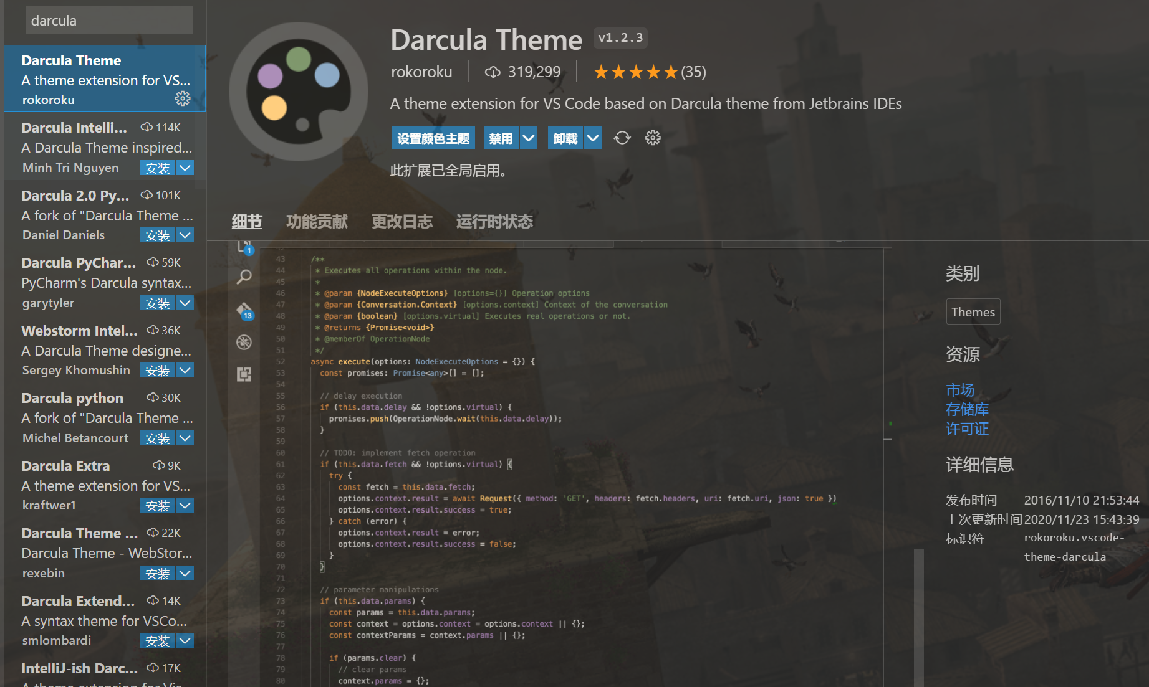This screenshot has width=1149, height=687.
Task: Click the debug icon in the preview screenshot
Action: tap(244, 342)
